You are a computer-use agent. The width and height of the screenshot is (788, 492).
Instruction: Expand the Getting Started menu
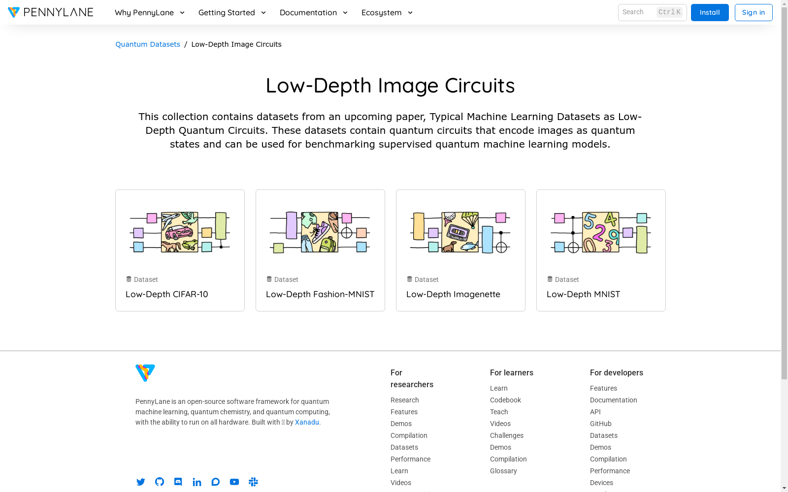coord(232,12)
